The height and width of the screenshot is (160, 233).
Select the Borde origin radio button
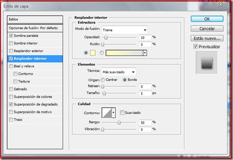[124, 80]
